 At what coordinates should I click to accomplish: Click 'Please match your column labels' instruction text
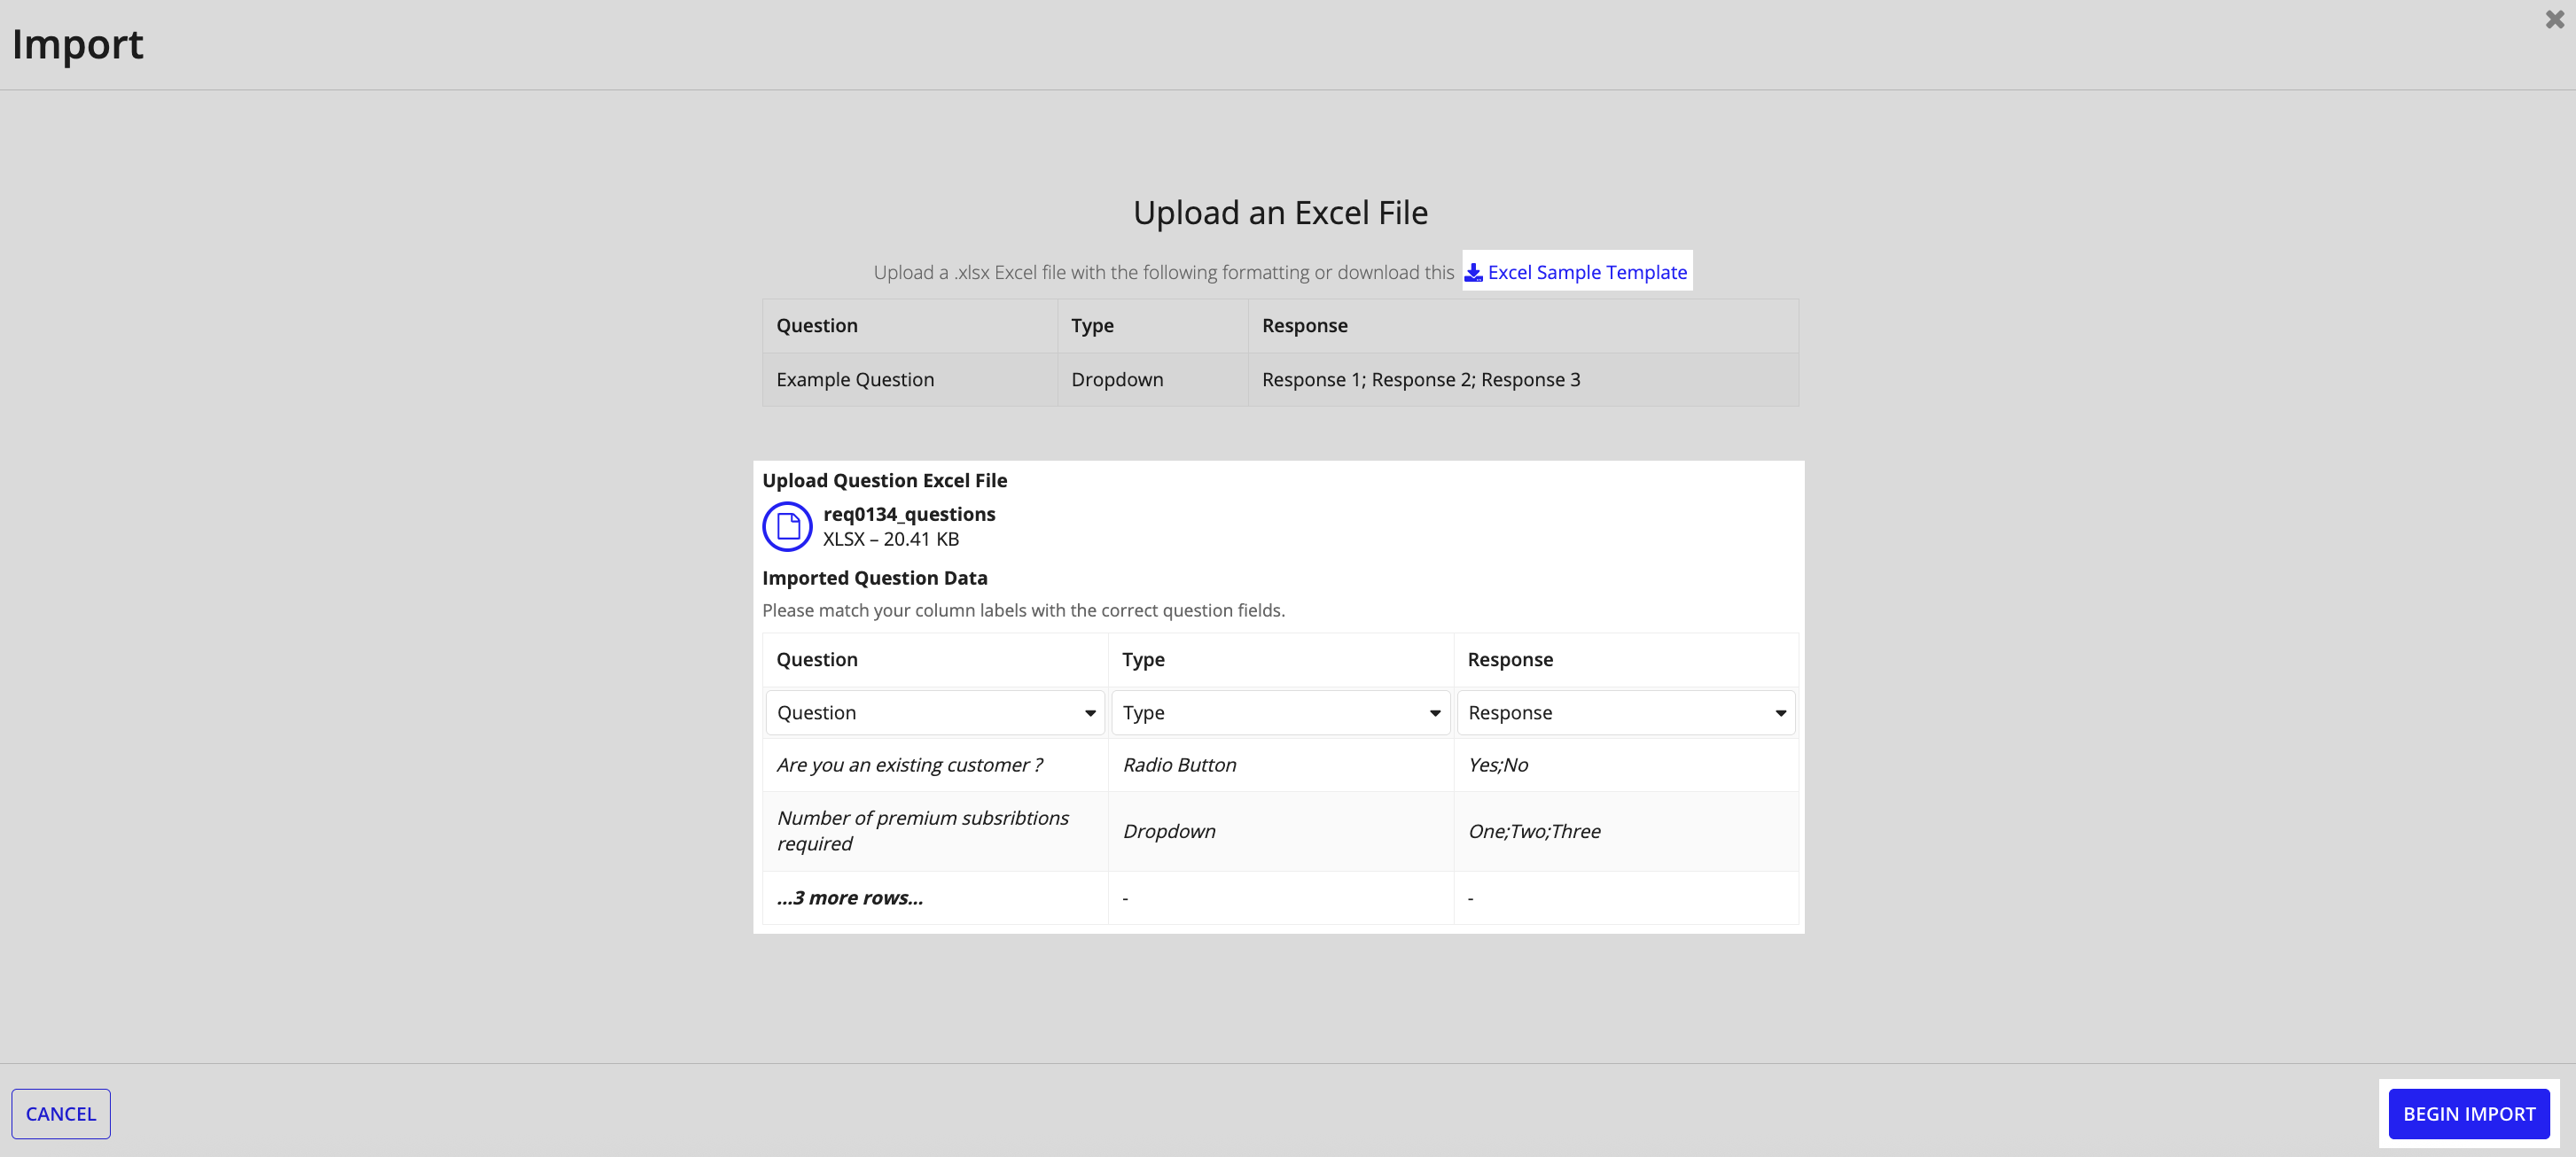pyautogui.click(x=1023, y=610)
